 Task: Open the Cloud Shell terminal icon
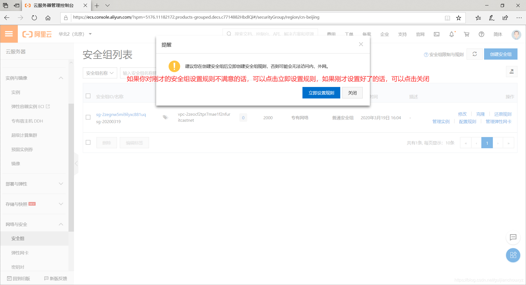click(437, 34)
